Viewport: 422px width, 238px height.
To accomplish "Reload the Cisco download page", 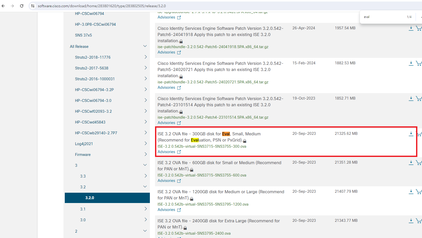I will click(22, 6).
